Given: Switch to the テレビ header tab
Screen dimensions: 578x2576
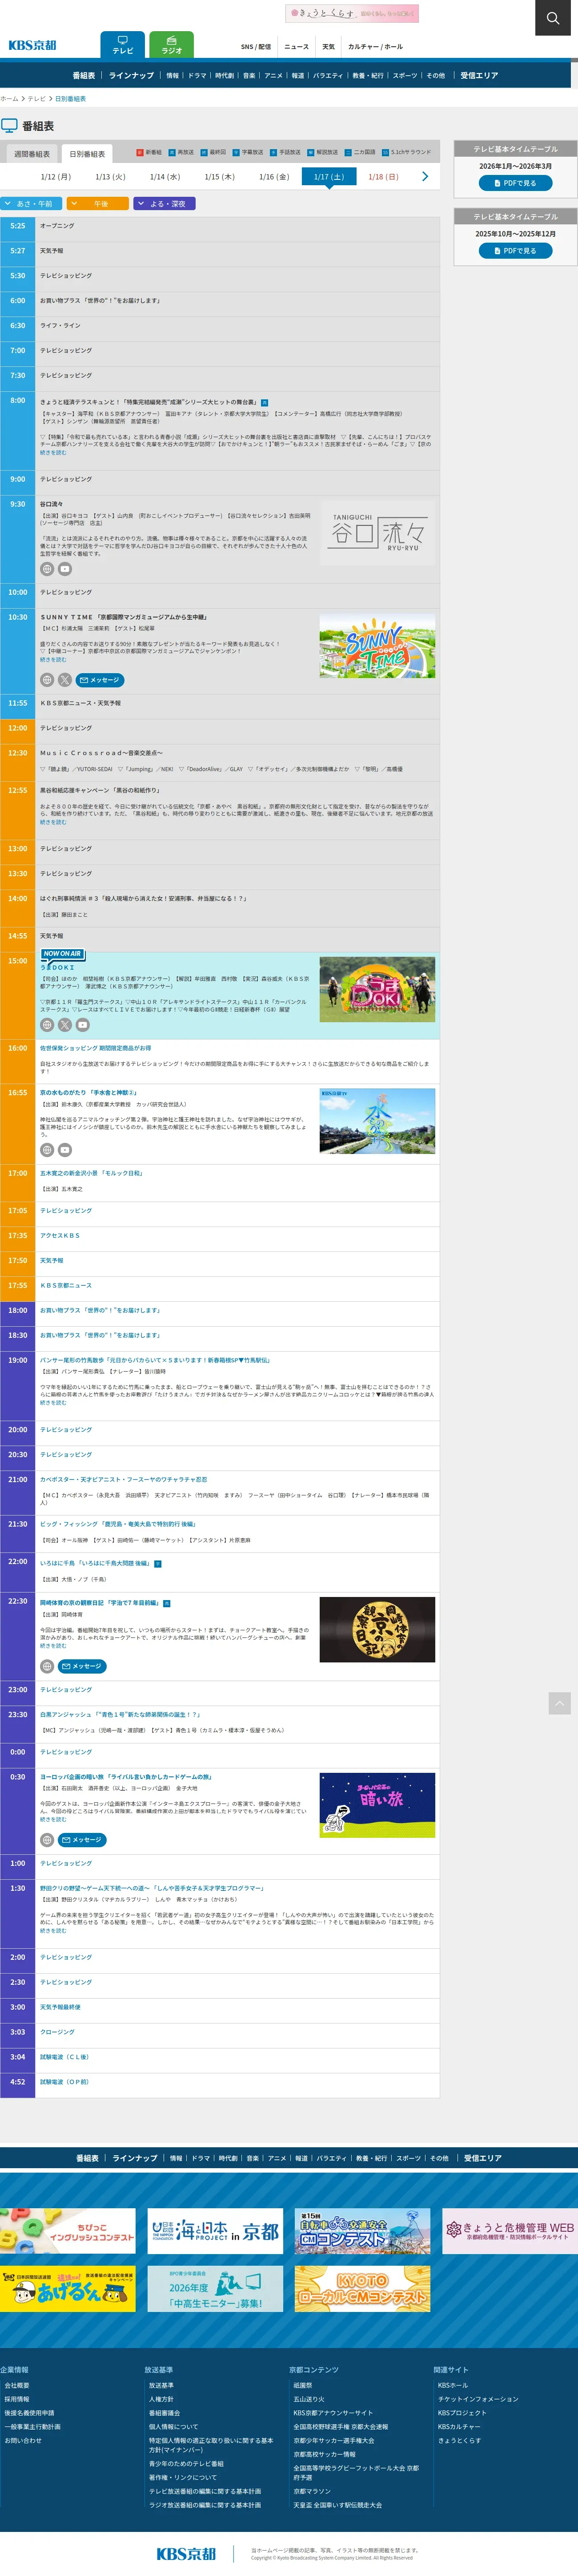Looking at the screenshot, I should (123, 45).
